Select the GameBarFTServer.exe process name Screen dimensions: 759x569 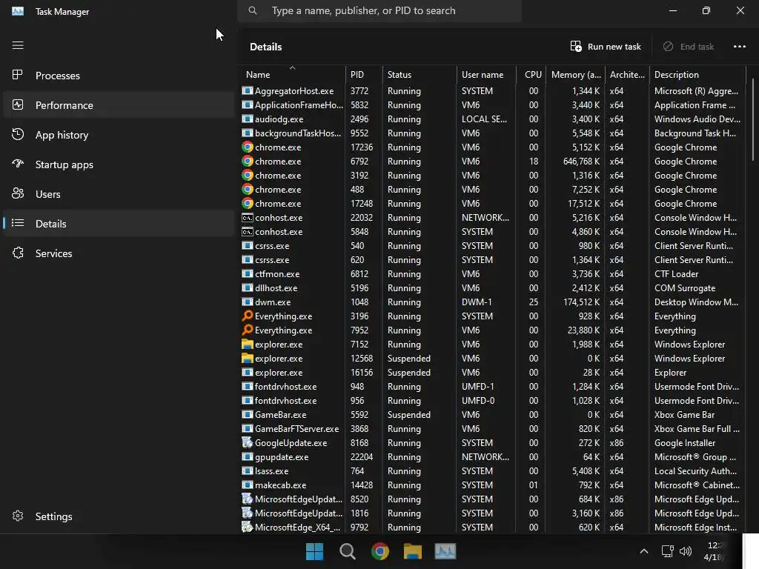pos(296,429)
